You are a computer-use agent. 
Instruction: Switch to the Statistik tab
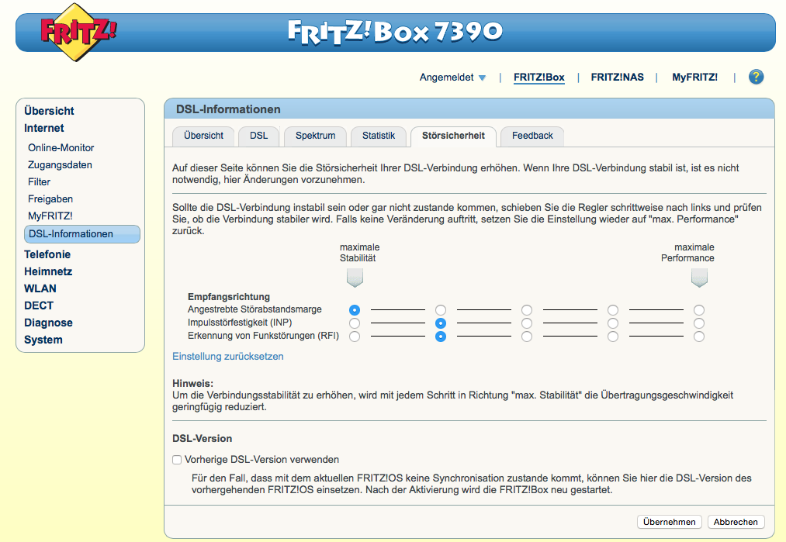click(379, 136)
